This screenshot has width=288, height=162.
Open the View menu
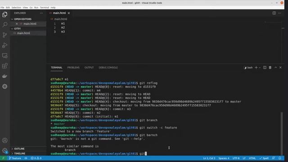coord(25,8)
